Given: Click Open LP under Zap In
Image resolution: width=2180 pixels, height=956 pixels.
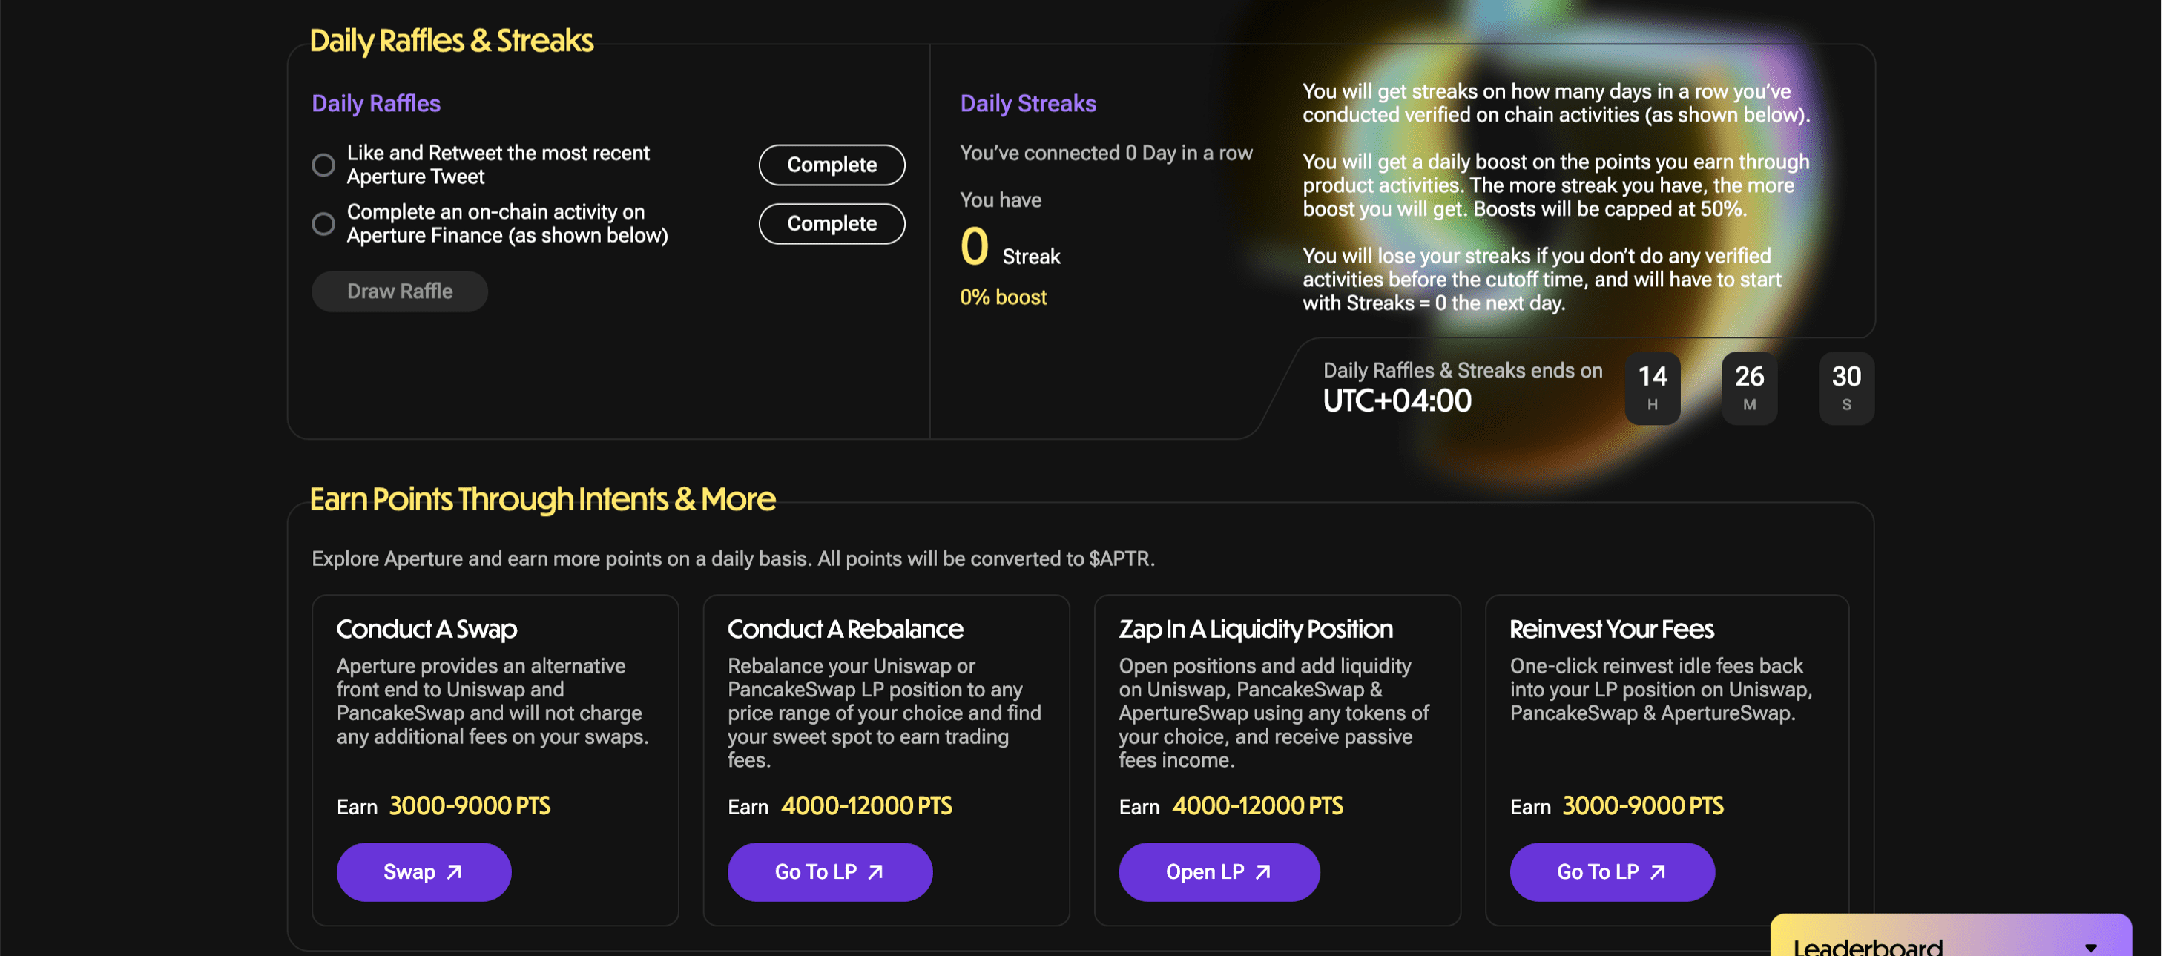Looking at the screenshot, I should pyautogui.click(x=1219, y=871).
